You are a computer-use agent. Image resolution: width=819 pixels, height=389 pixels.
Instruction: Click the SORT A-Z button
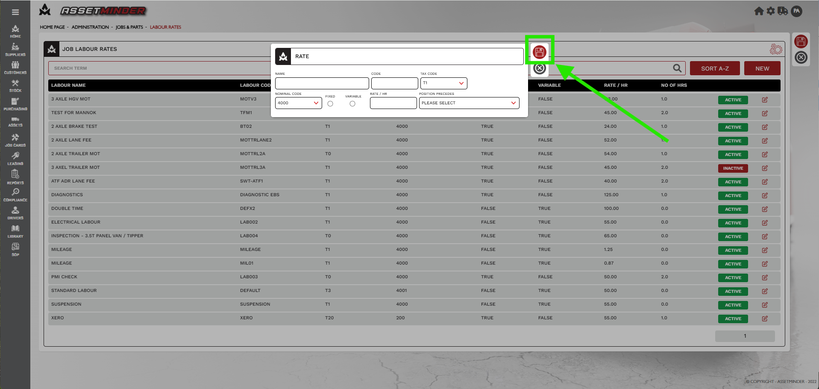(714, 68)
